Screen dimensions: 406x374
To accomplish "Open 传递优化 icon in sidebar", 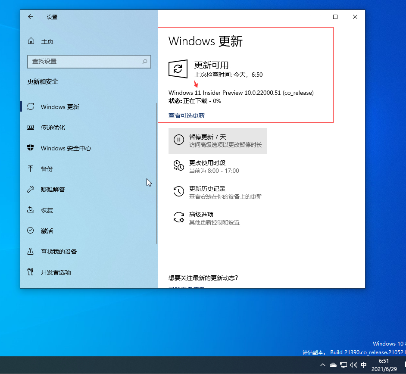I will tap(31, 128).
